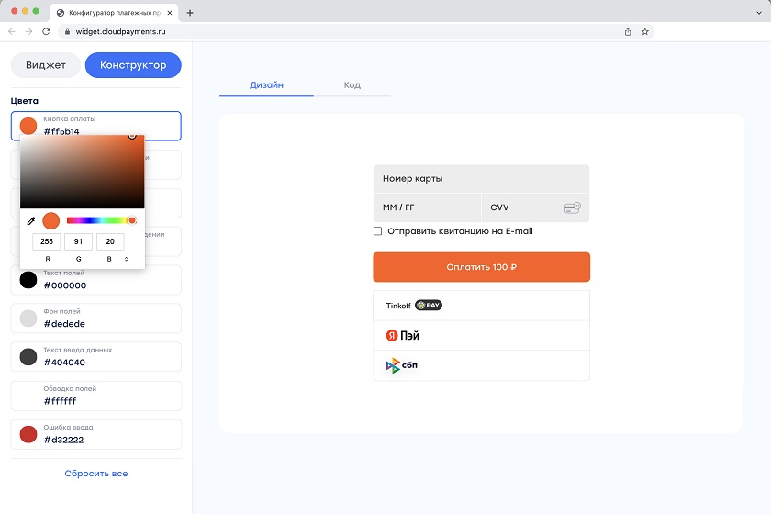Click the red Ошибка ввода color swatch
Image resolution: width=771 pixels, height=514 pixels.
pyautogui.click(x=28, y=434)
